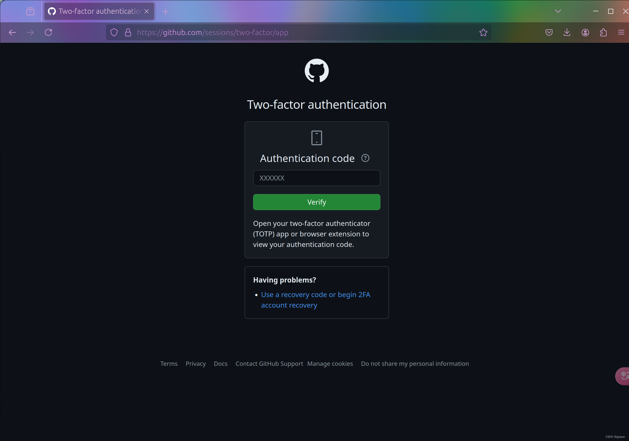Expand the list all tabs chevron
The image size is (629, 441).
tap(558, 11)
